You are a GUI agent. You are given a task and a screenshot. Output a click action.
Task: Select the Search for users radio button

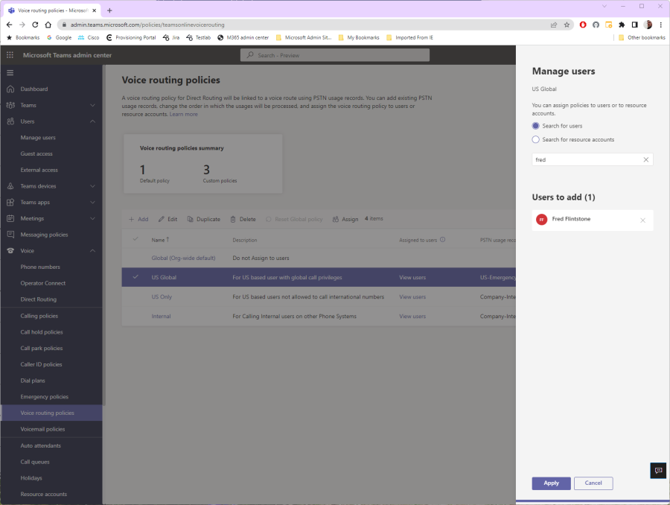coord(535,126)
